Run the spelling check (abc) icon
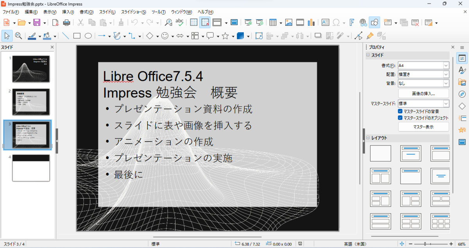Screen dimensions: 469x248 coord(179,22)
